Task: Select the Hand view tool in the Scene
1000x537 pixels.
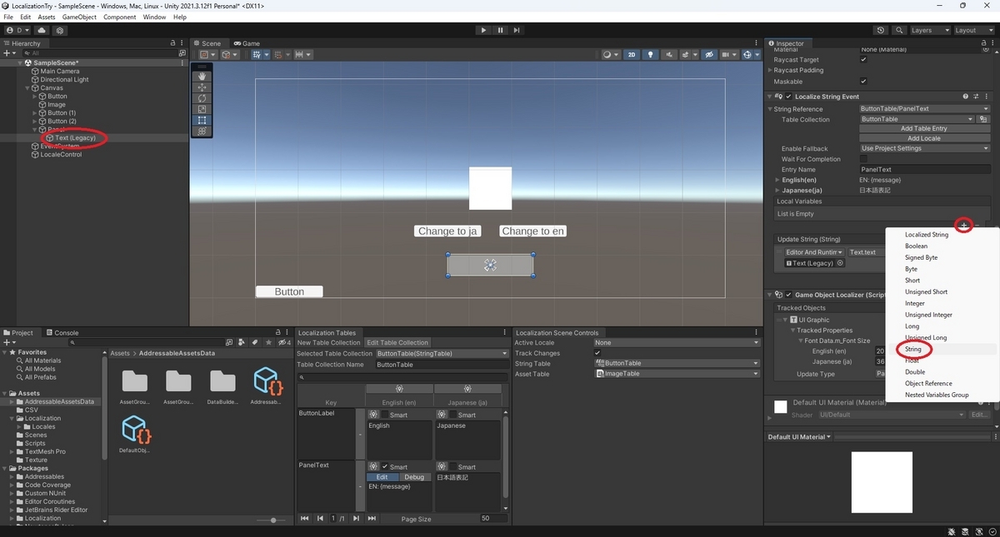Action: [201, 76]
